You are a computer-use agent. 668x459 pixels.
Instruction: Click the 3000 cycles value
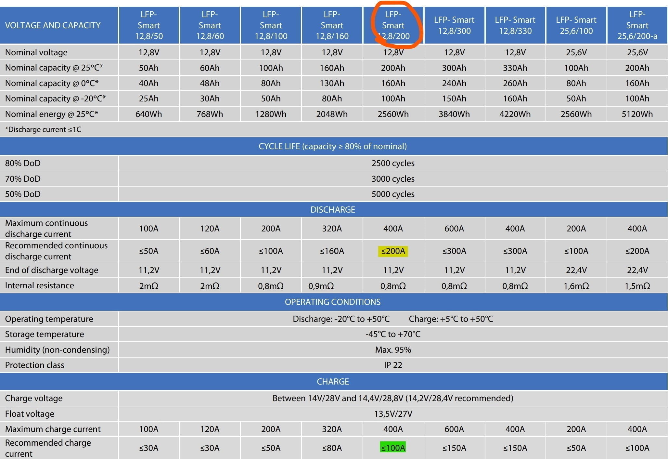click(393, 179)
